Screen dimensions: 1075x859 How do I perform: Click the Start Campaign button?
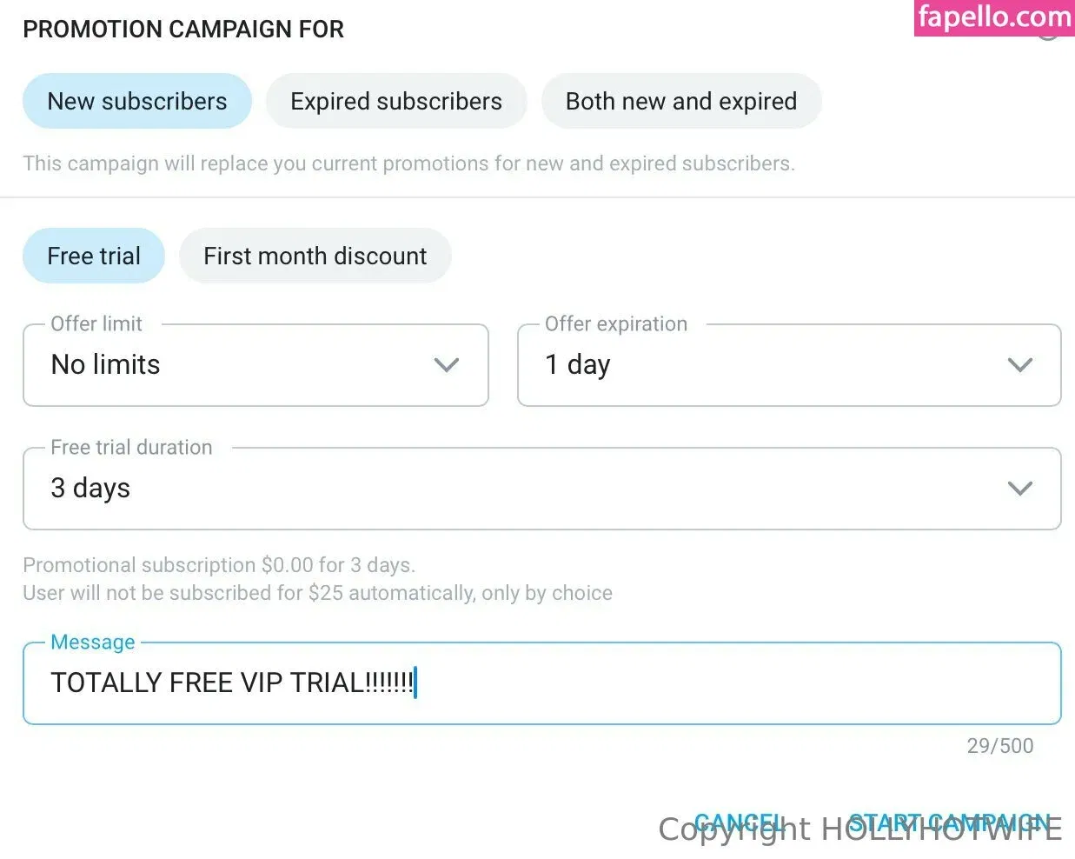(950, 822)
